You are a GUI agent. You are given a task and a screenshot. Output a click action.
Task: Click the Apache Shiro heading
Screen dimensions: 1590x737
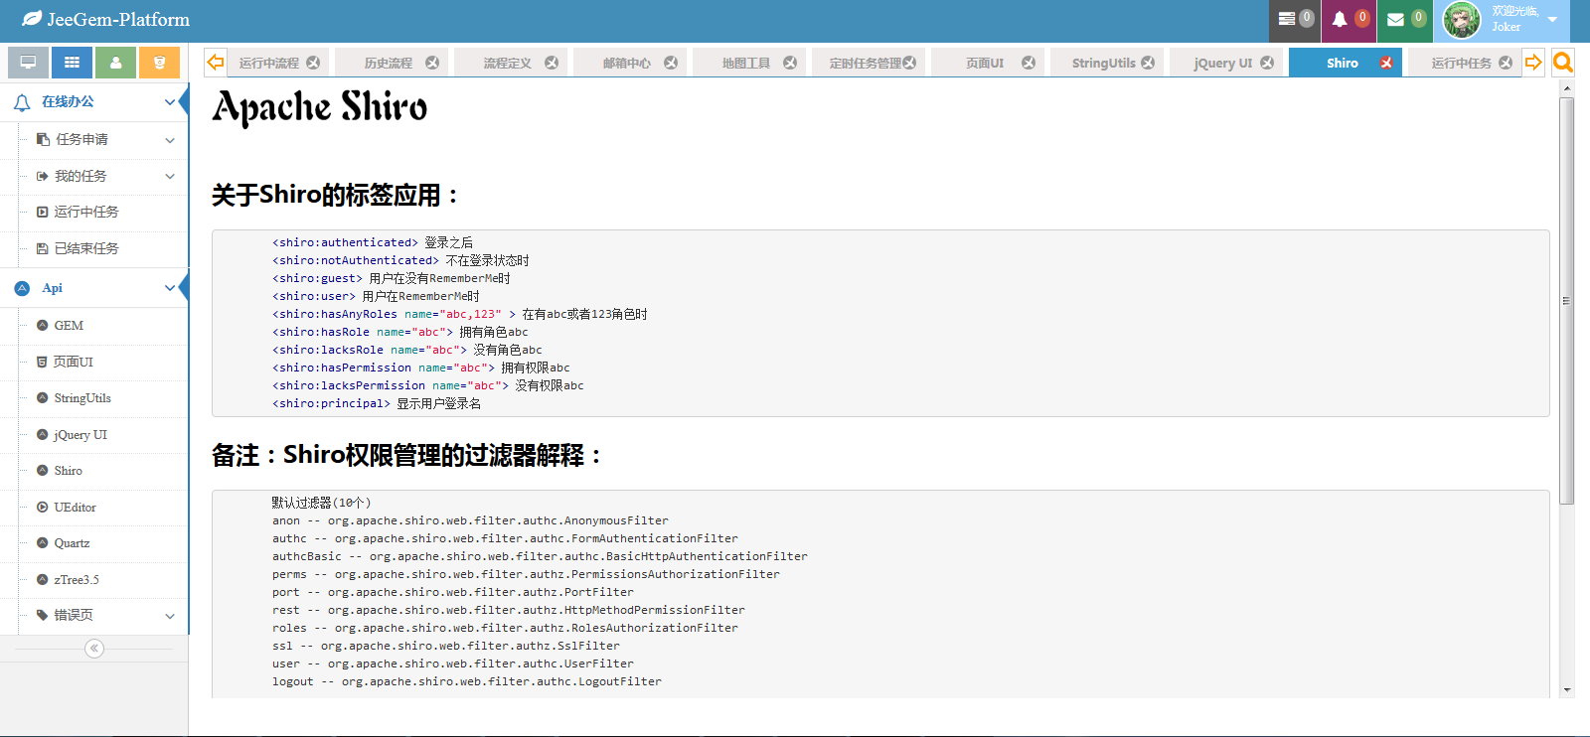tap(320, 107)
